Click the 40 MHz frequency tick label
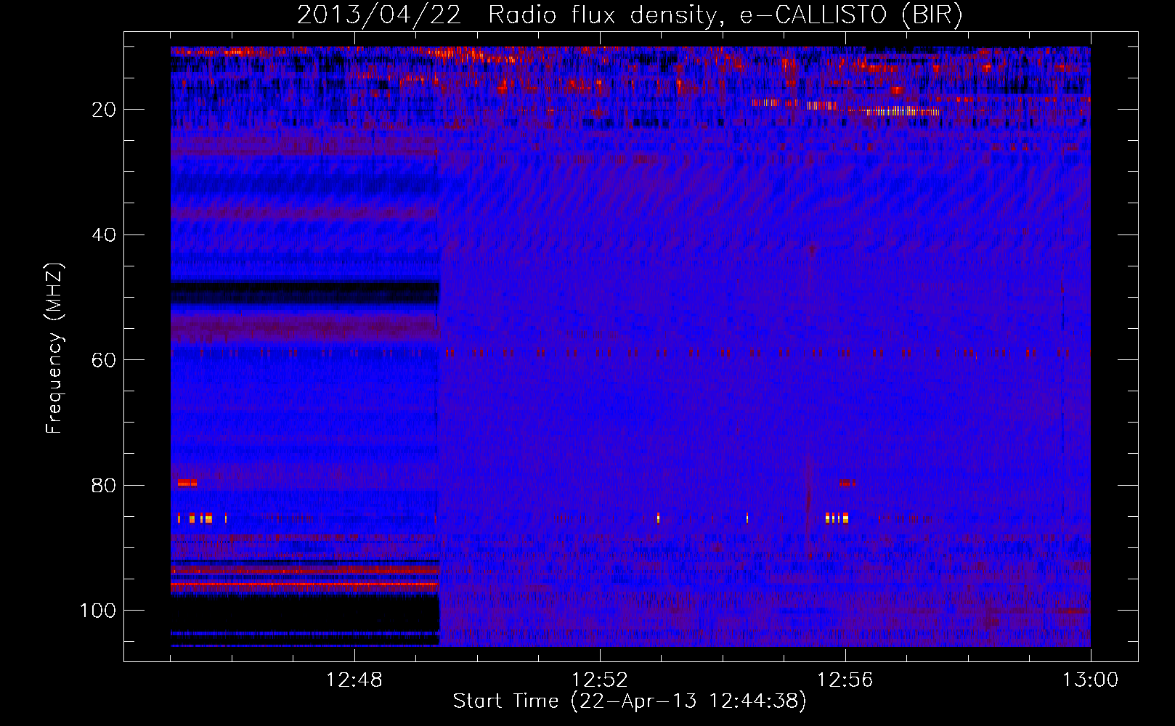Viewport: 1175px width, 726px height. point(104,235)
